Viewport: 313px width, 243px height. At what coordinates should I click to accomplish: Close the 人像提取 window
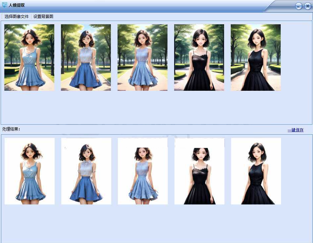click(x=308, y=6)
